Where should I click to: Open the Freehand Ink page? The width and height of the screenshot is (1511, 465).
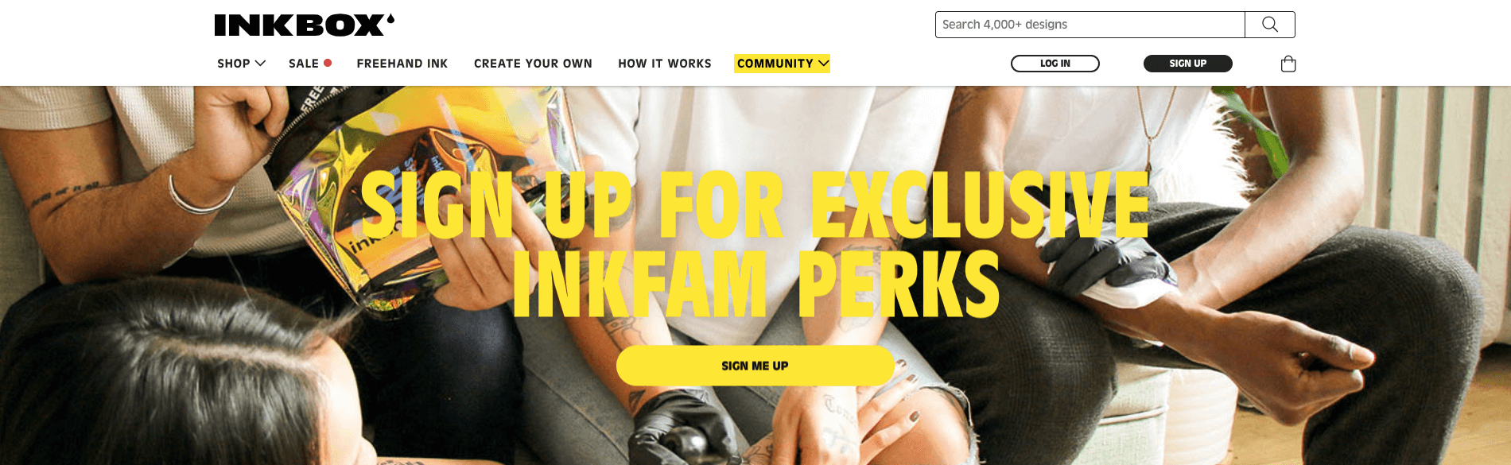(x=402, y=64)
